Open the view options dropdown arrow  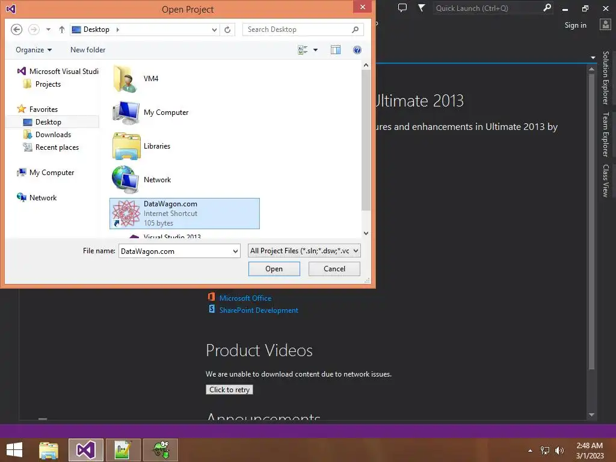coord(315,50)
